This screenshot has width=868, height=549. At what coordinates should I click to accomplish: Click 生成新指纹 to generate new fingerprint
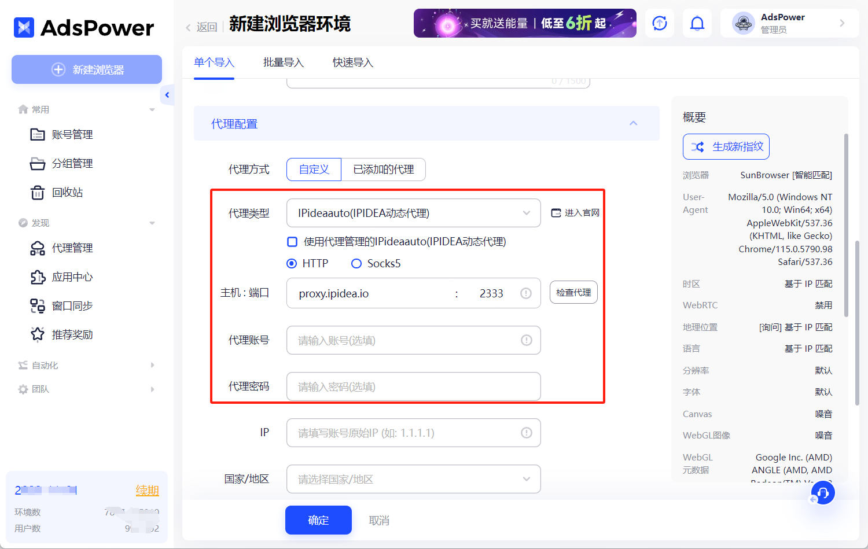(x=726, y=146)
